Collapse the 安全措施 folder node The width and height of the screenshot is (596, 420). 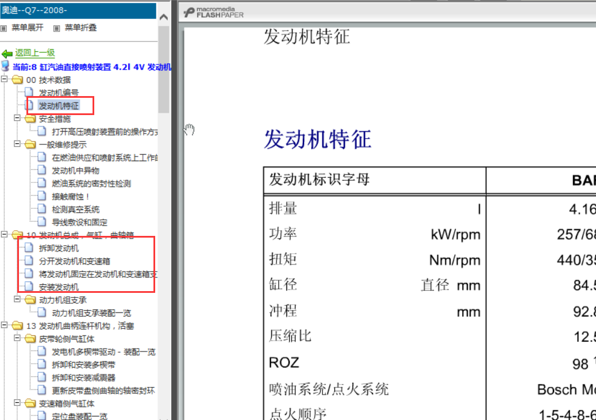point(17,118)
